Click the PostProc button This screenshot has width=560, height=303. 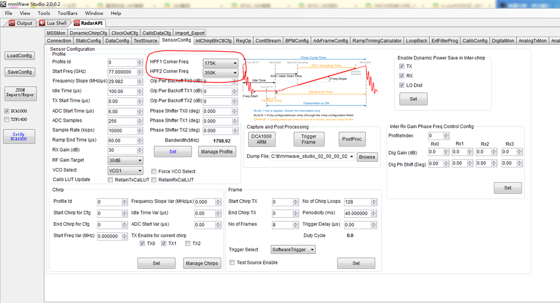point(352,139)
